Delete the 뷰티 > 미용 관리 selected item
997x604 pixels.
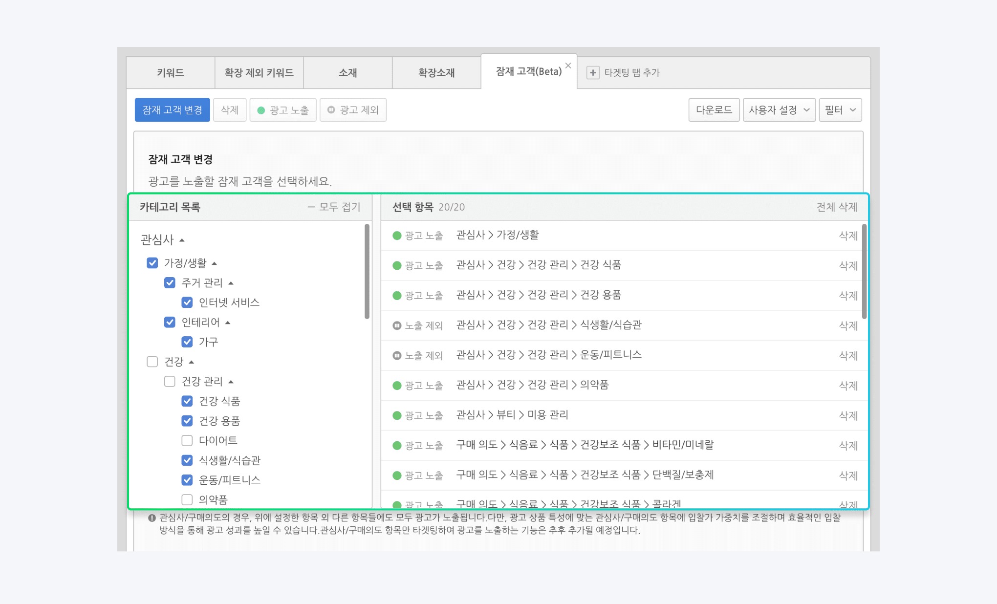click(x=848, y=415)
